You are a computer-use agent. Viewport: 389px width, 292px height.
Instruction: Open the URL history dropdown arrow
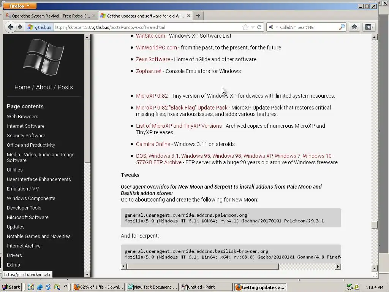(x=253, y=27)
